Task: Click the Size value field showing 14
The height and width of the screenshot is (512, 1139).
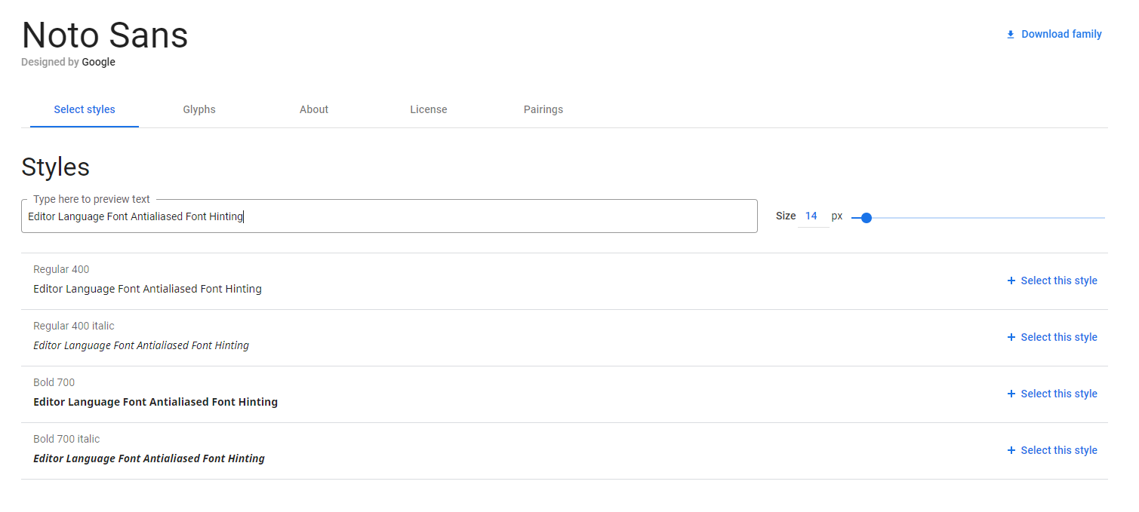Action: pos(811,216)
